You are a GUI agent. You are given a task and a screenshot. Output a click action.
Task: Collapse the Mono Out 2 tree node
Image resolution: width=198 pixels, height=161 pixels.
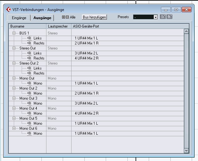tap(14, 88)
